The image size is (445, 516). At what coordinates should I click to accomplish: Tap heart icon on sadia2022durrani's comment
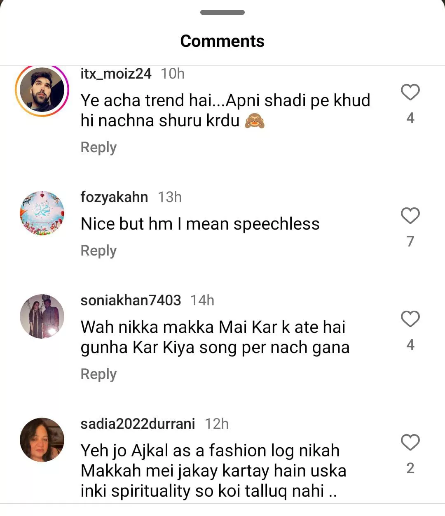click(x=410, y=442)
